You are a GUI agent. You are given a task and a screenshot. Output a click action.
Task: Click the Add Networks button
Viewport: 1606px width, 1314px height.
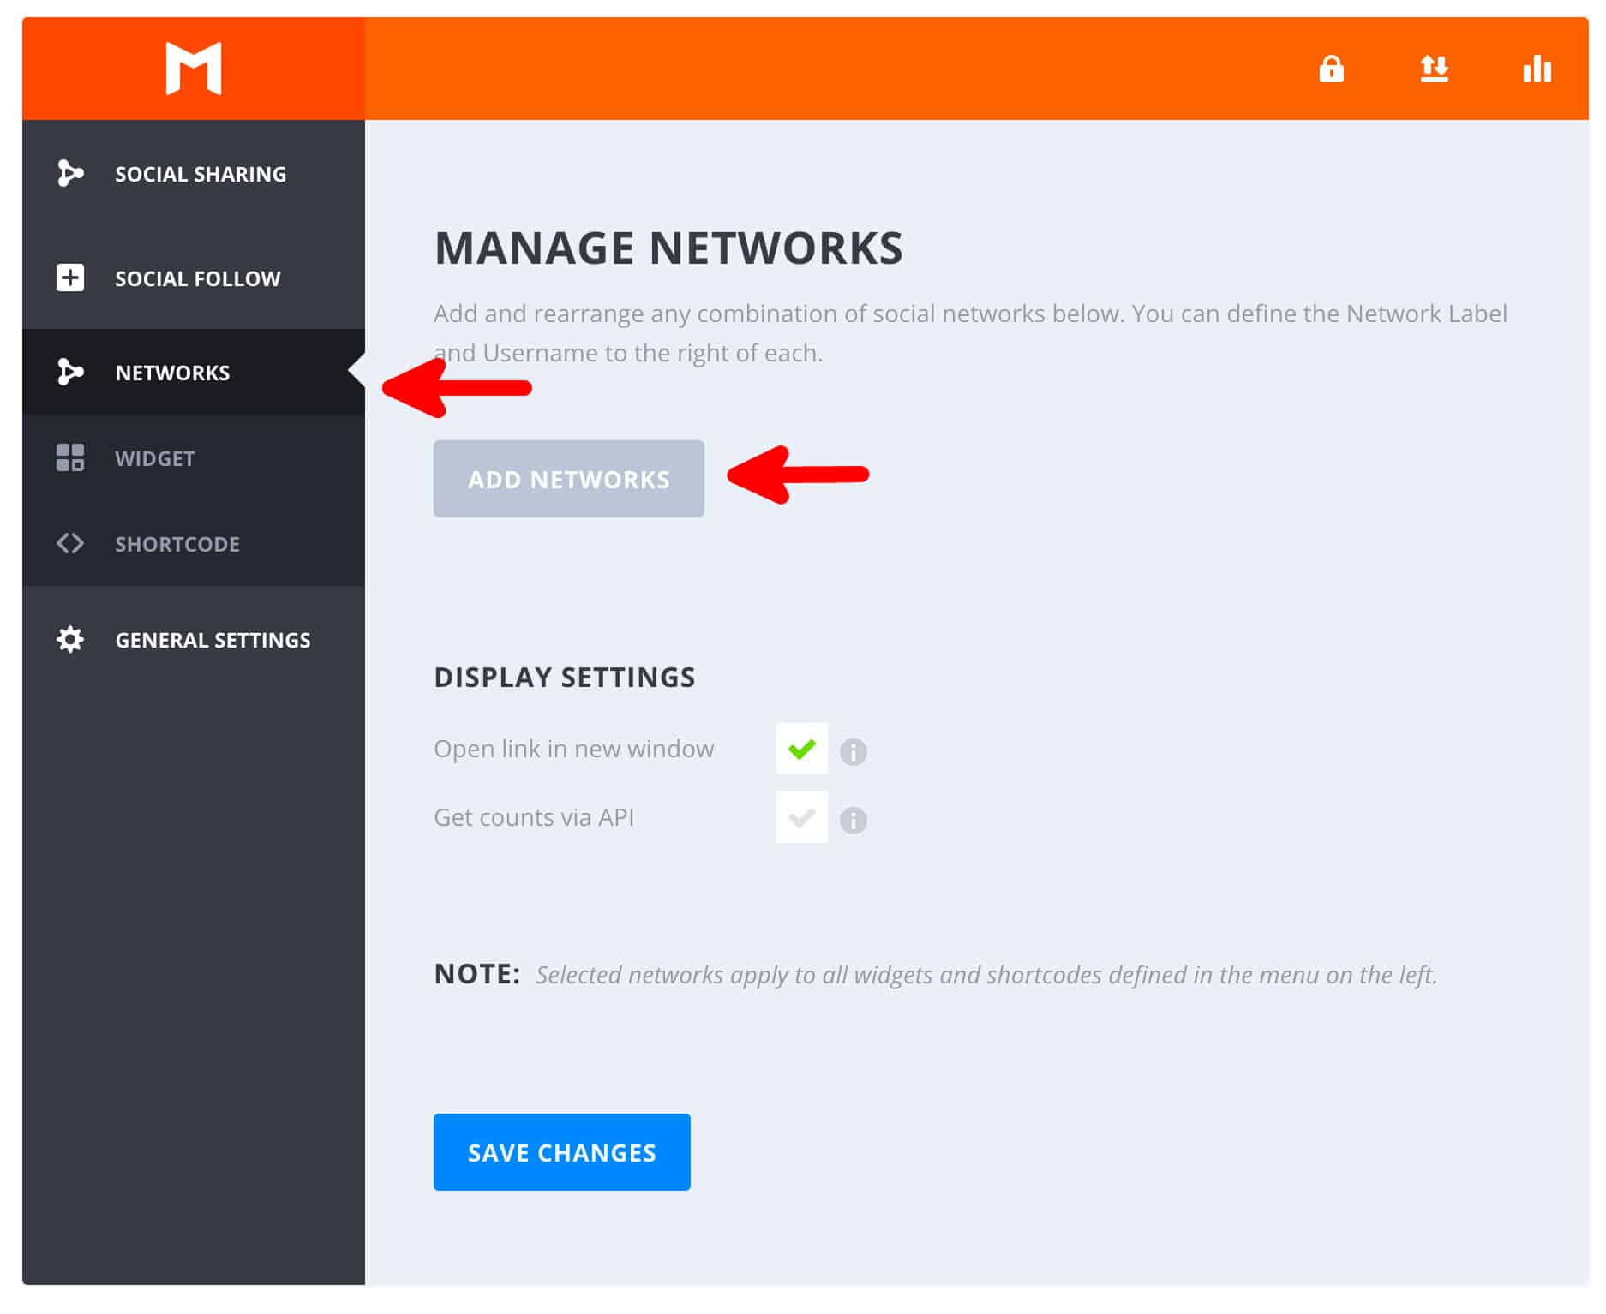pyautogui.click(x=568, y=479)
